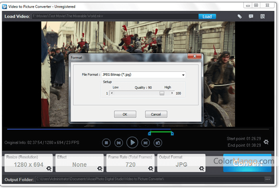Open the Effect settings gear
This screenshot has height=188, width=279.
pos(100,168)
